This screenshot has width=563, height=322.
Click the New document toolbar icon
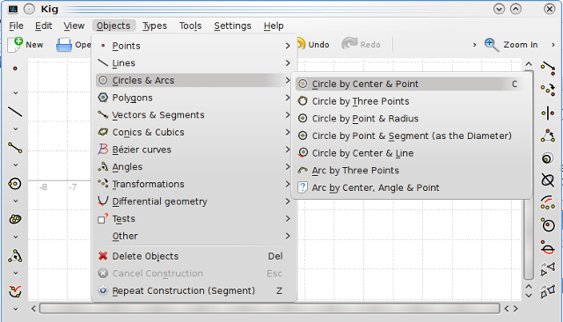coord(15,45)
